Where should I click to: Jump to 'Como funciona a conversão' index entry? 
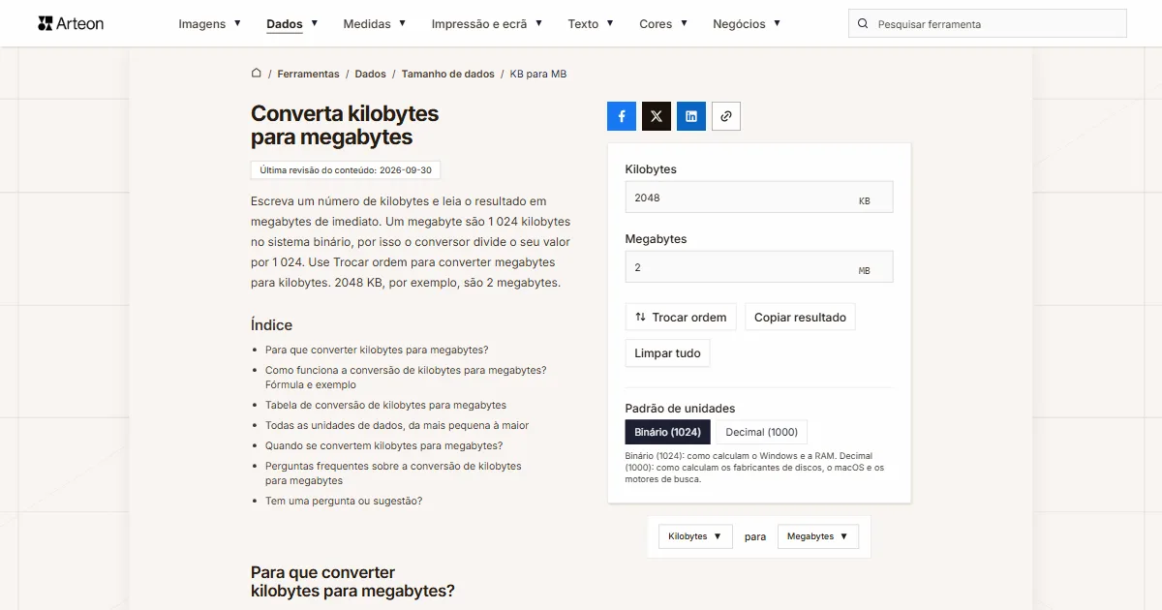[406, 378]
